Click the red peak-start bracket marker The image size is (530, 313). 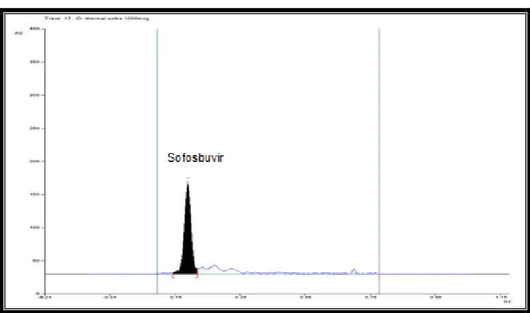pyautogui.click(x=173, y=275)
